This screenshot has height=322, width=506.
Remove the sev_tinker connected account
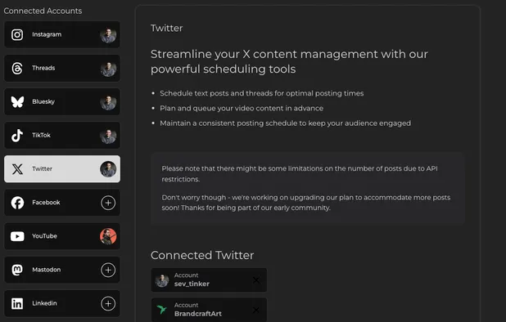pos(256,280)
